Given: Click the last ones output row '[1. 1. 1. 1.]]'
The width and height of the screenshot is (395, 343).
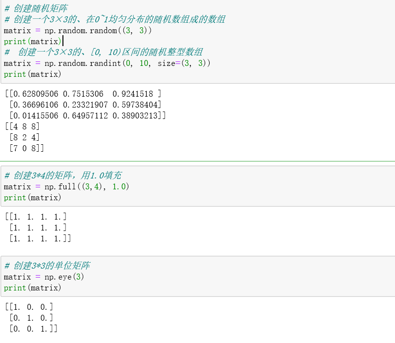Looking at the screenshot, I should (40, 238).
